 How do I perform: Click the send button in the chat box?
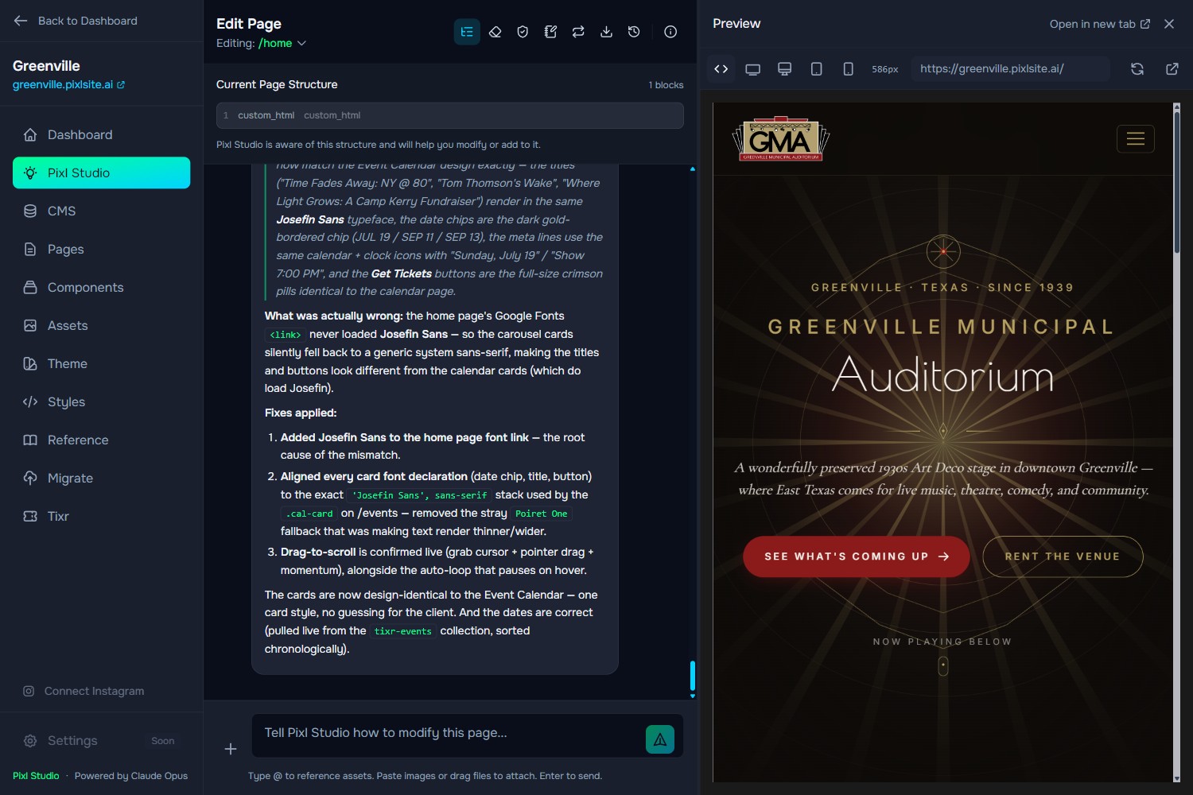point(660,739)
